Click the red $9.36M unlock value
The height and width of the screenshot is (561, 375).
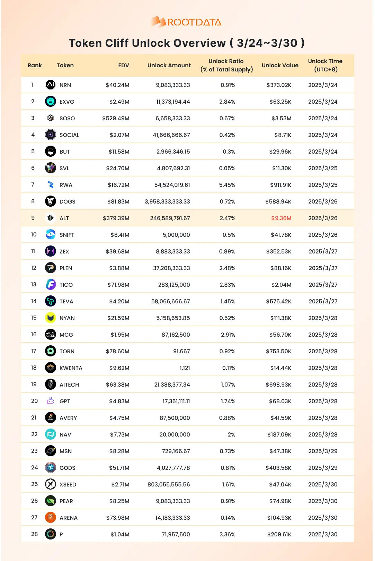tap(281, 218)
